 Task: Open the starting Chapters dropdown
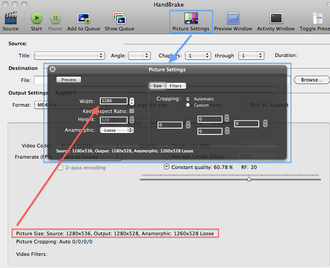198,56
